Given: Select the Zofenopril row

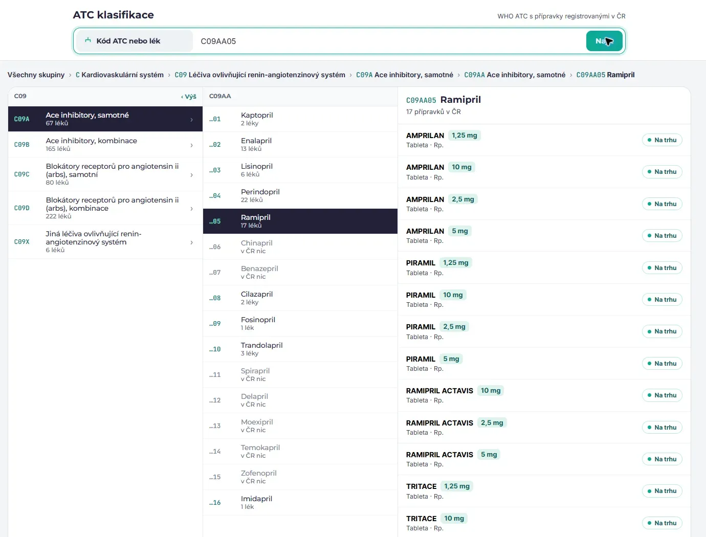Looking at the screenshot, I should coord(300,477).
